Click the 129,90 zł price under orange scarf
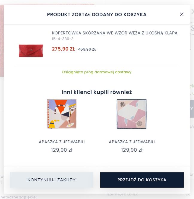The height and width of the screenshot is (199, 194). click(62, 150)
